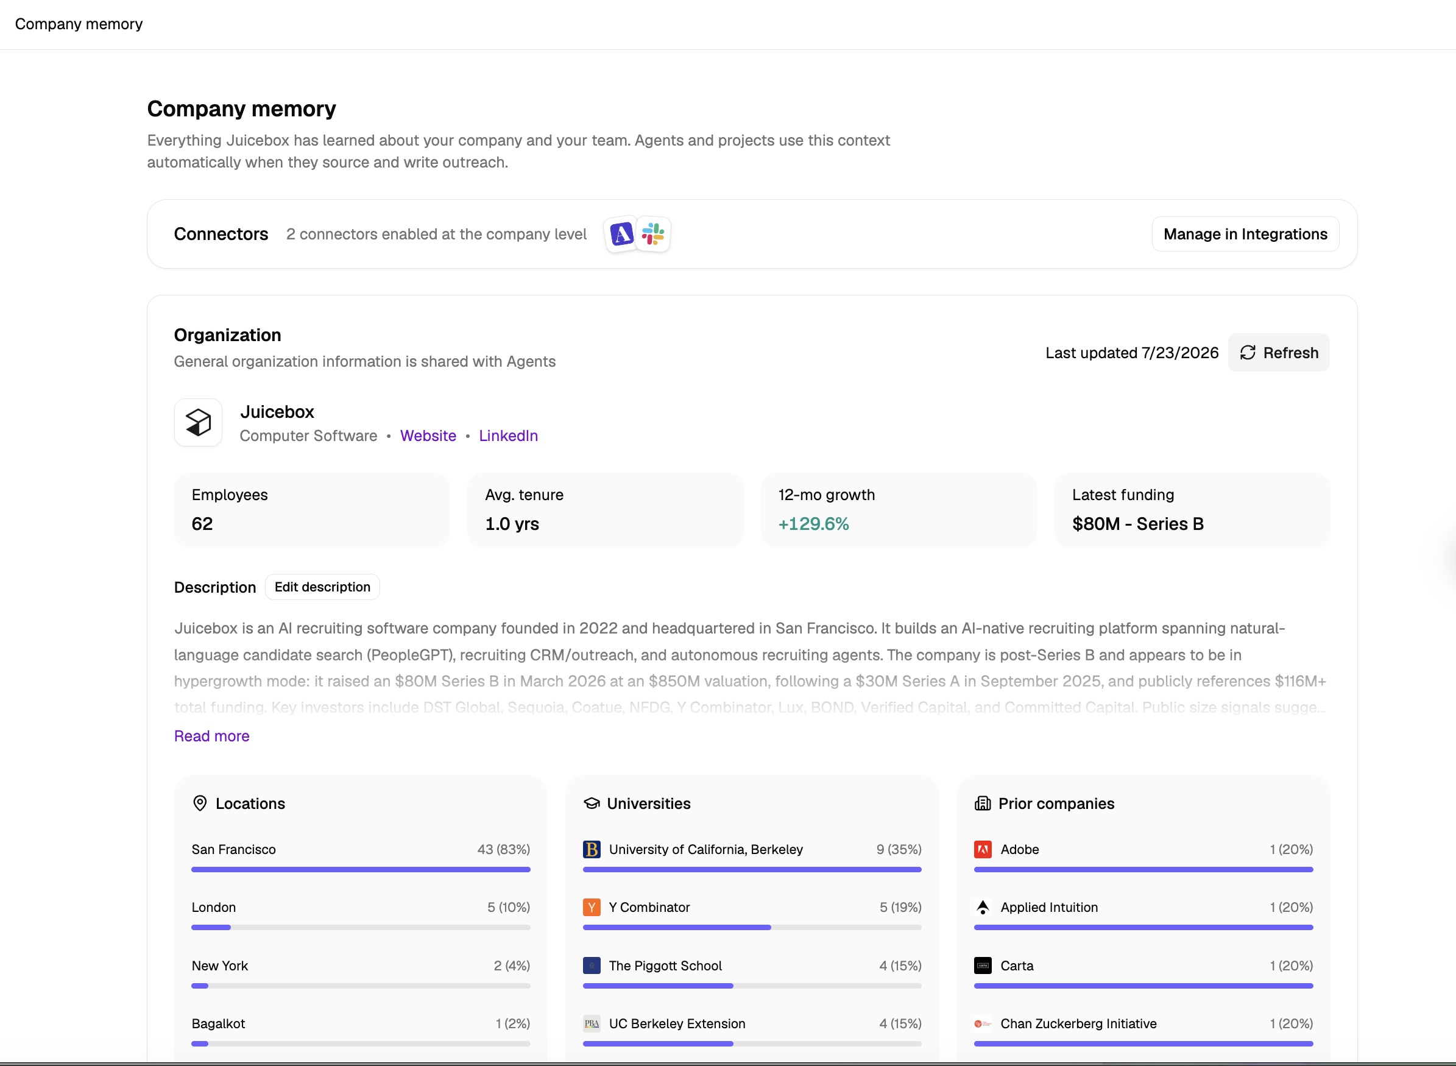The width and height of the screenshot is (1456, 1066).
Task: Click the UC Berkeley logo icon
Action: 592,849
